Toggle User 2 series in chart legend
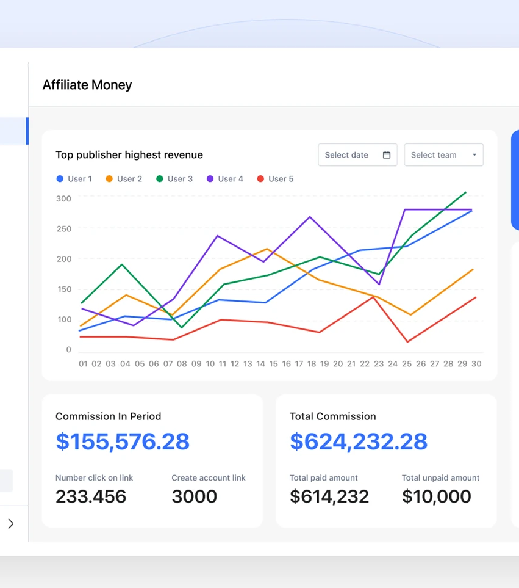519x588 pixels. (123, 179)
